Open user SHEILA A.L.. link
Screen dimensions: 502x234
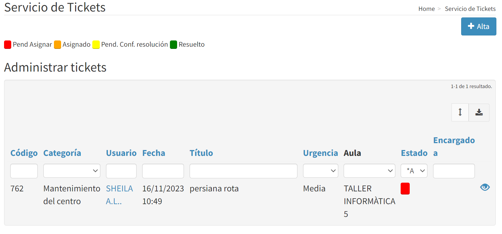pos(119,189)
